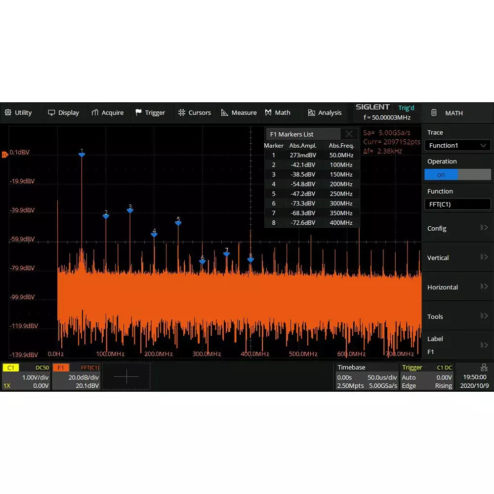Click the date and time display

pyautogui.click(x=474, y=381)
